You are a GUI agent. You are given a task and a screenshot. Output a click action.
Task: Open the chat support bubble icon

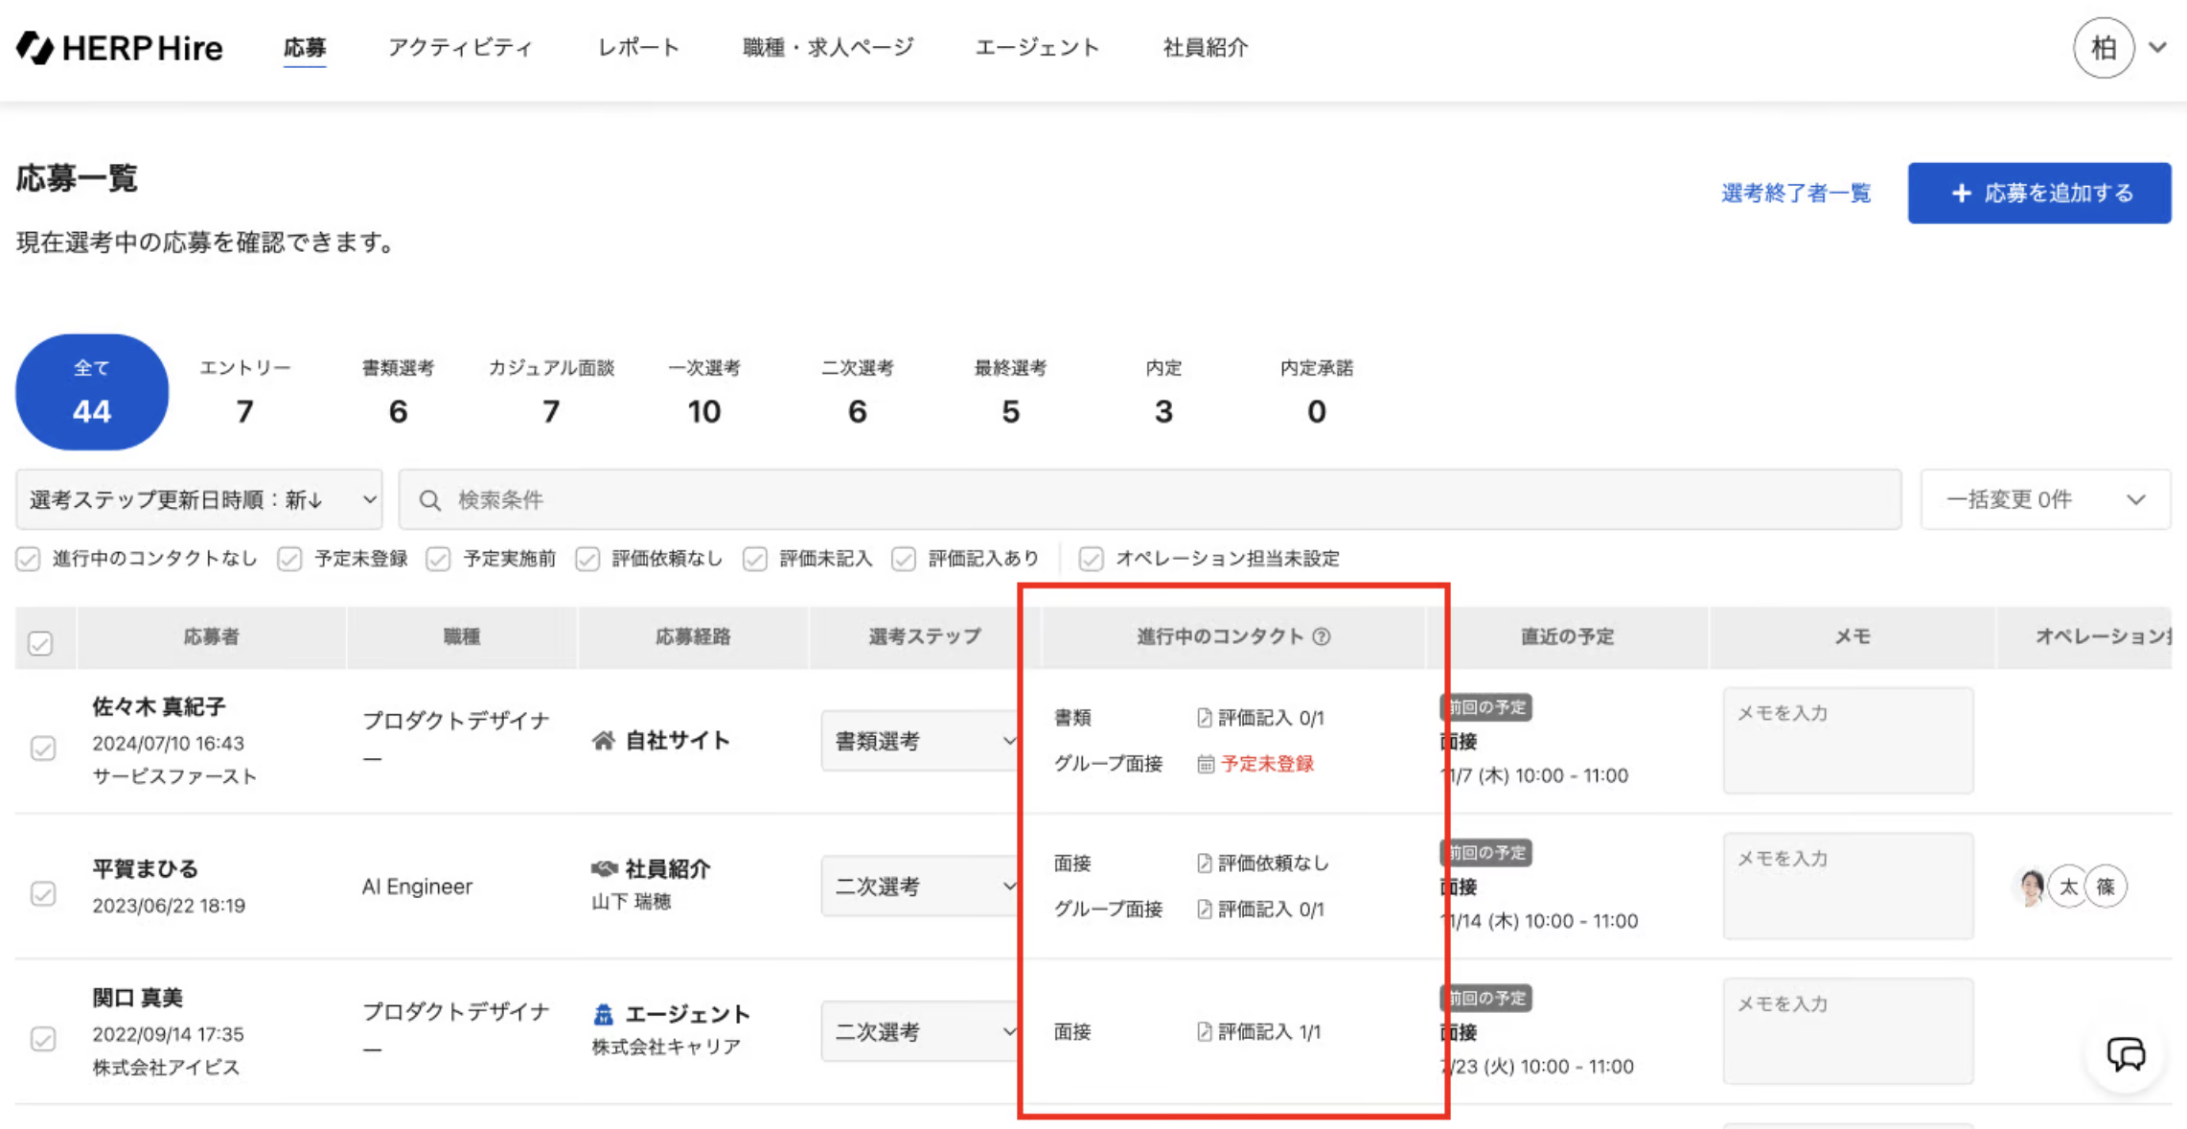(x=2125, y=1054)
